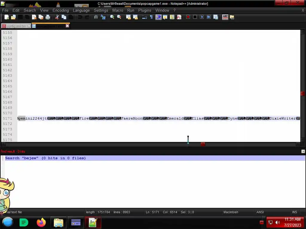Click the horizontal scrollbar thumb
The width and height of the screenshot is (306, 229).
coord(203,144)
